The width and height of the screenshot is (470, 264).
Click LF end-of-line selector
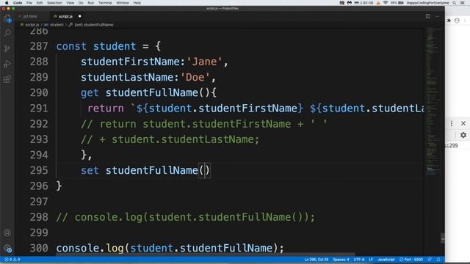tap(371, 260)
